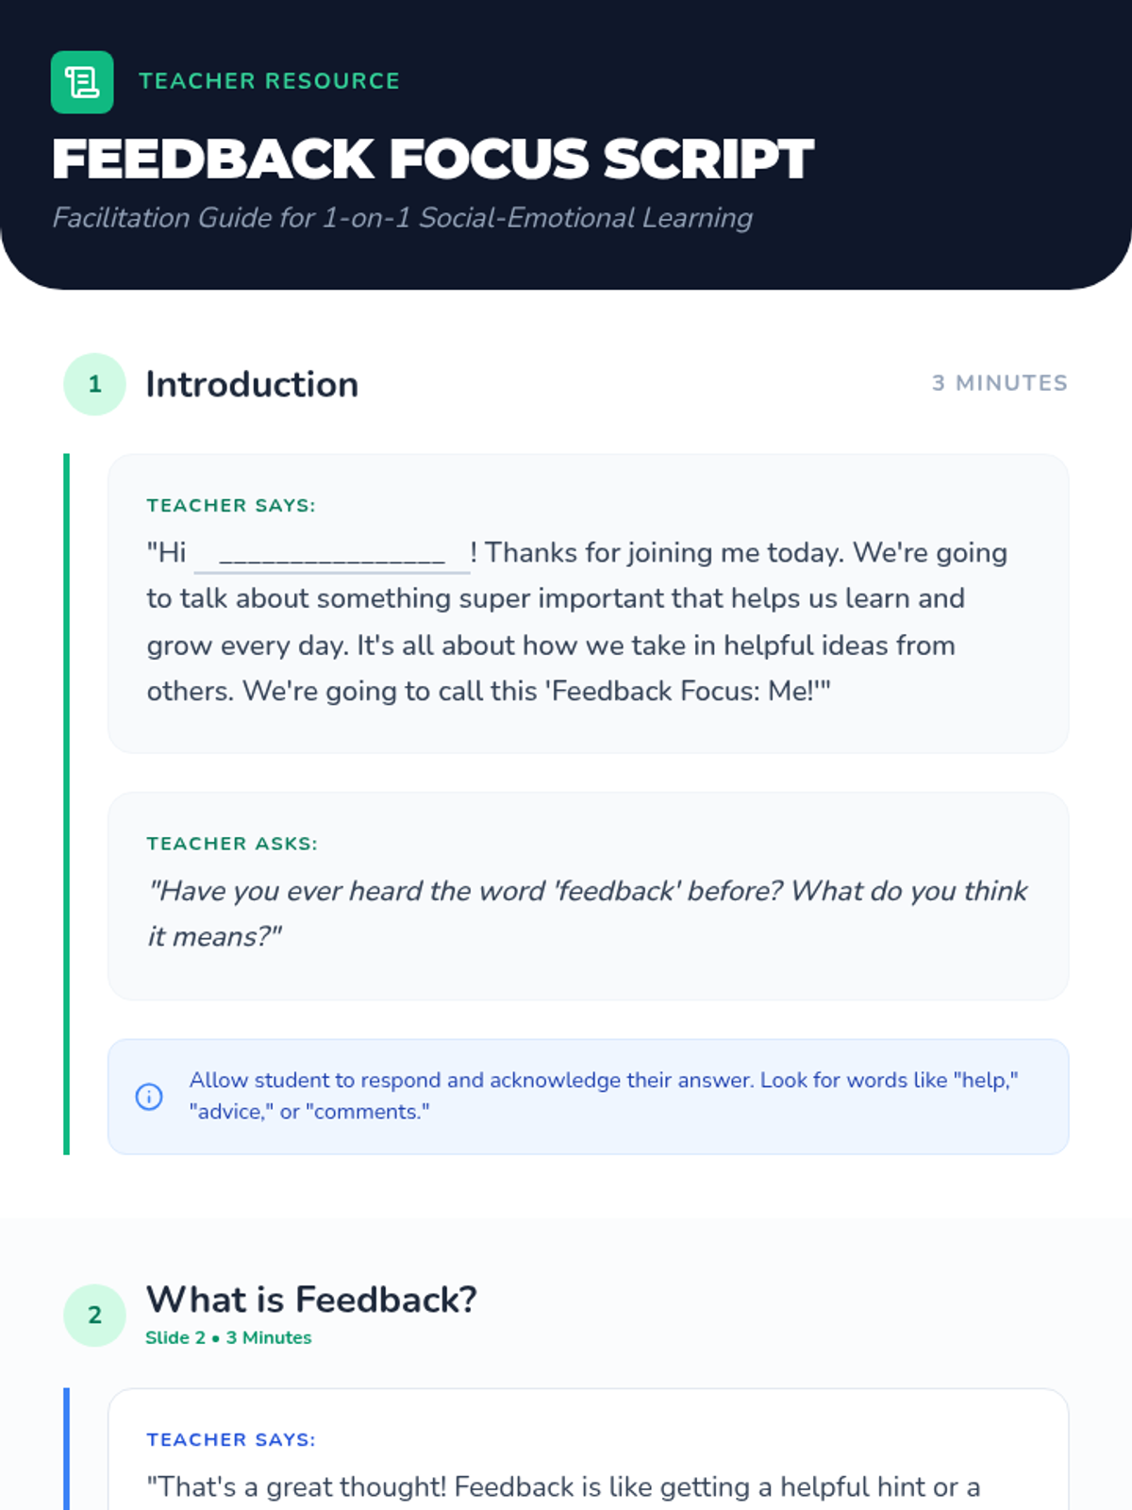Screen dimensions: 1132x1510
Task: Select the What is Feedback? heading
Action: coord(311,1300)
